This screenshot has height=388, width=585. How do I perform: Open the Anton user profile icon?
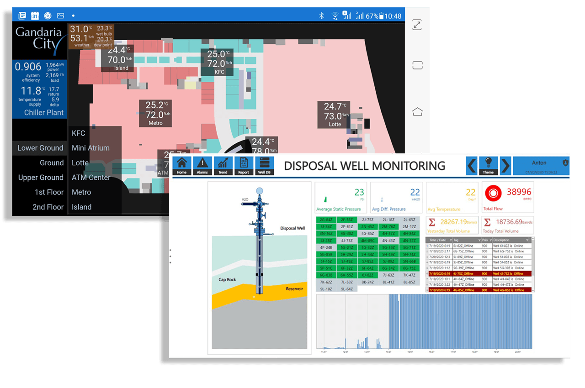click(x=565, y=163)
